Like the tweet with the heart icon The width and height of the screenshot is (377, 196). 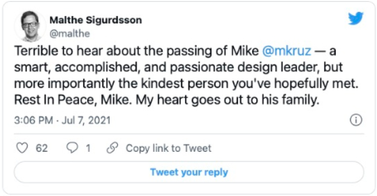point(23,148)
